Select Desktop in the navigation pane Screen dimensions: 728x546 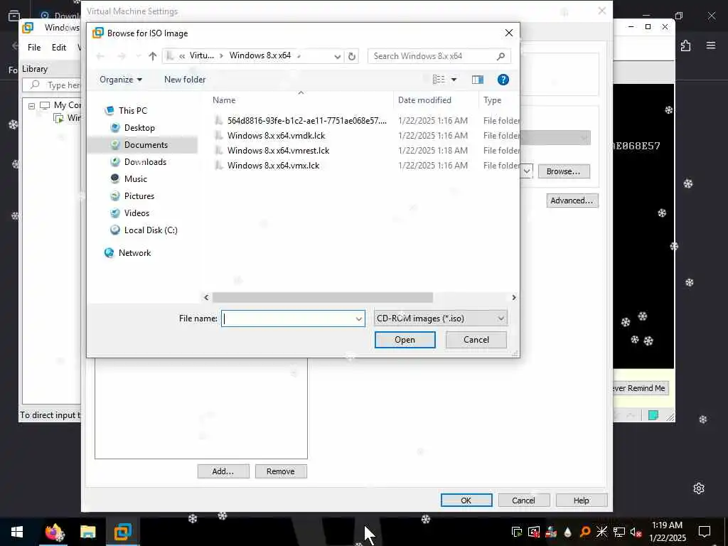click(x=139, y=128)
